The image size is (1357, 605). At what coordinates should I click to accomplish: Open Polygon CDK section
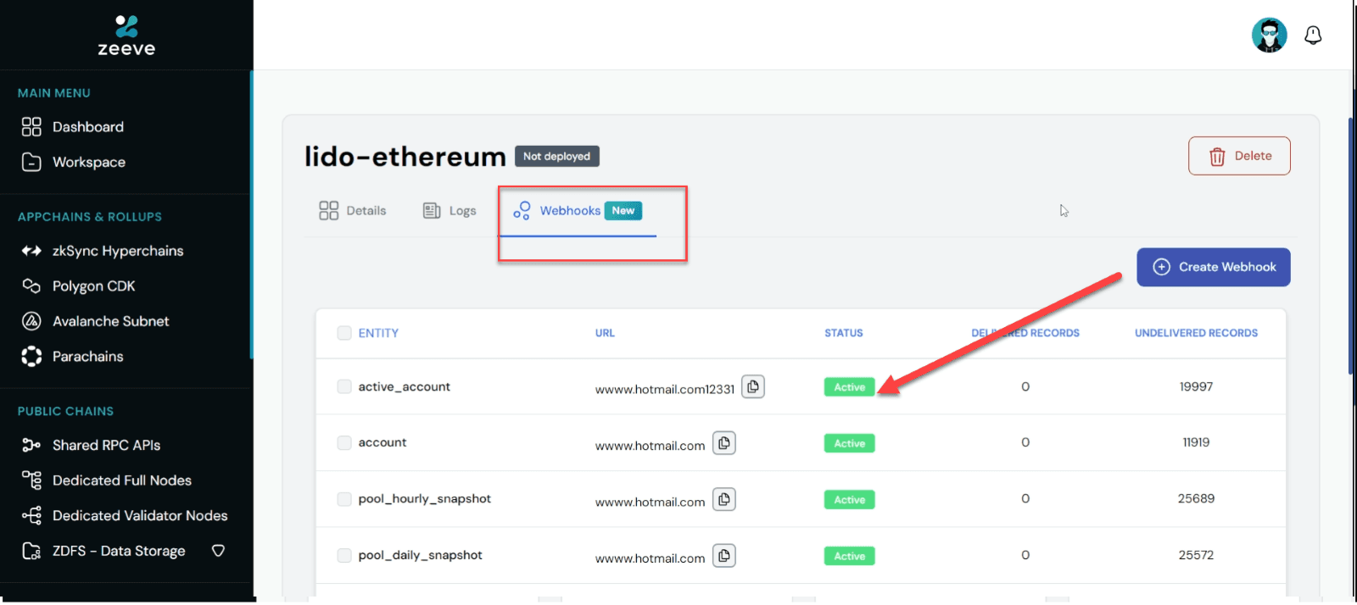coord(79,286)
